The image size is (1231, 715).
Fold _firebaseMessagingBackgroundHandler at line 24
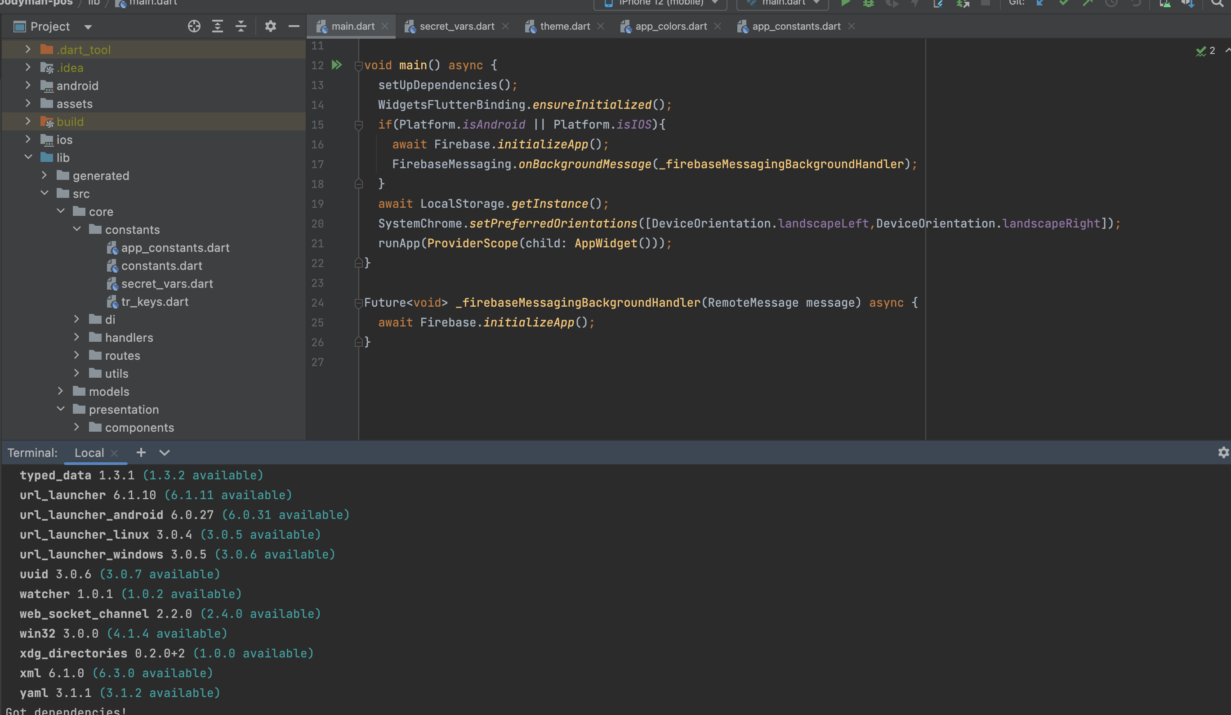(358, 303)
